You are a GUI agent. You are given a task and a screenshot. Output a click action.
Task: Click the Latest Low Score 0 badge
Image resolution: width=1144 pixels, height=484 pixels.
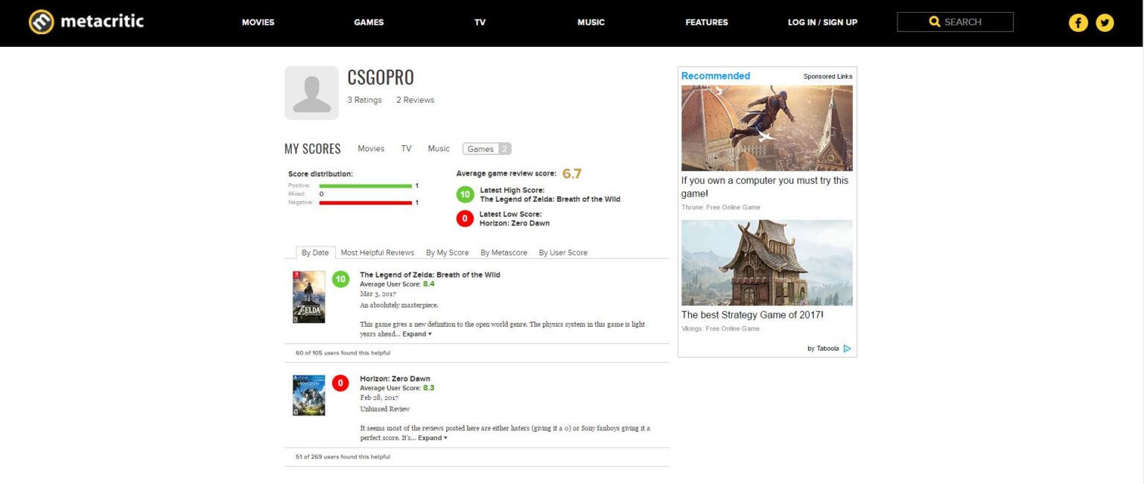(x=465, y=219)
